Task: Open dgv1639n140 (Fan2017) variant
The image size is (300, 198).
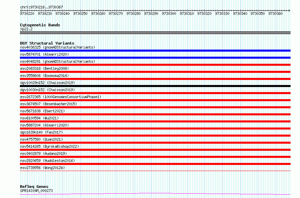Action: point(41,132)
